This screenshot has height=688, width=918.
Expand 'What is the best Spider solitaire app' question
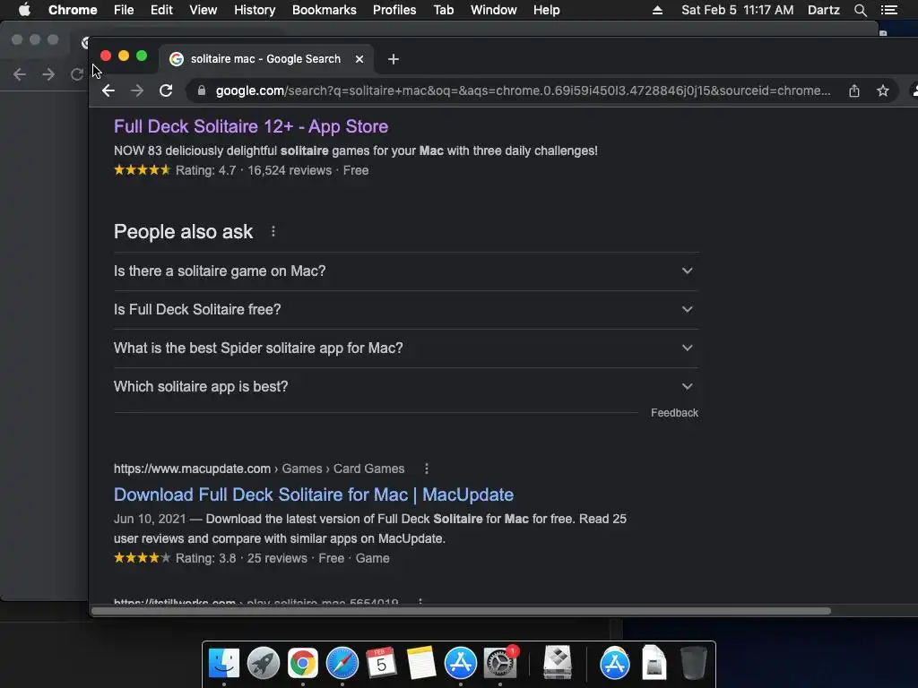(x=406, y=348)
